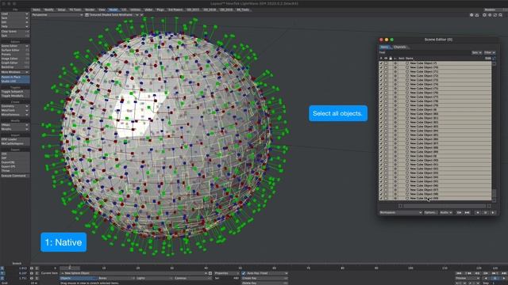
Task: Open the Perspective view dropdown
Action: click(x=57, y=15)
